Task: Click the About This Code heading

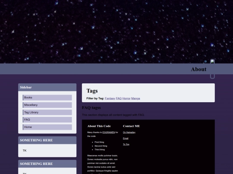Action: (99, 126)
